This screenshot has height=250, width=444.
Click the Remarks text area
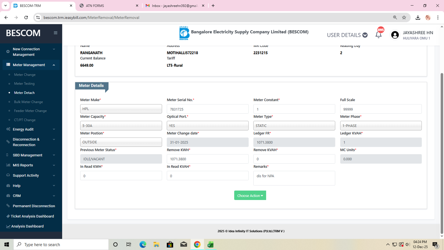294,178
